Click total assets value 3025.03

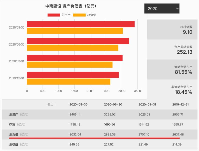144,114
